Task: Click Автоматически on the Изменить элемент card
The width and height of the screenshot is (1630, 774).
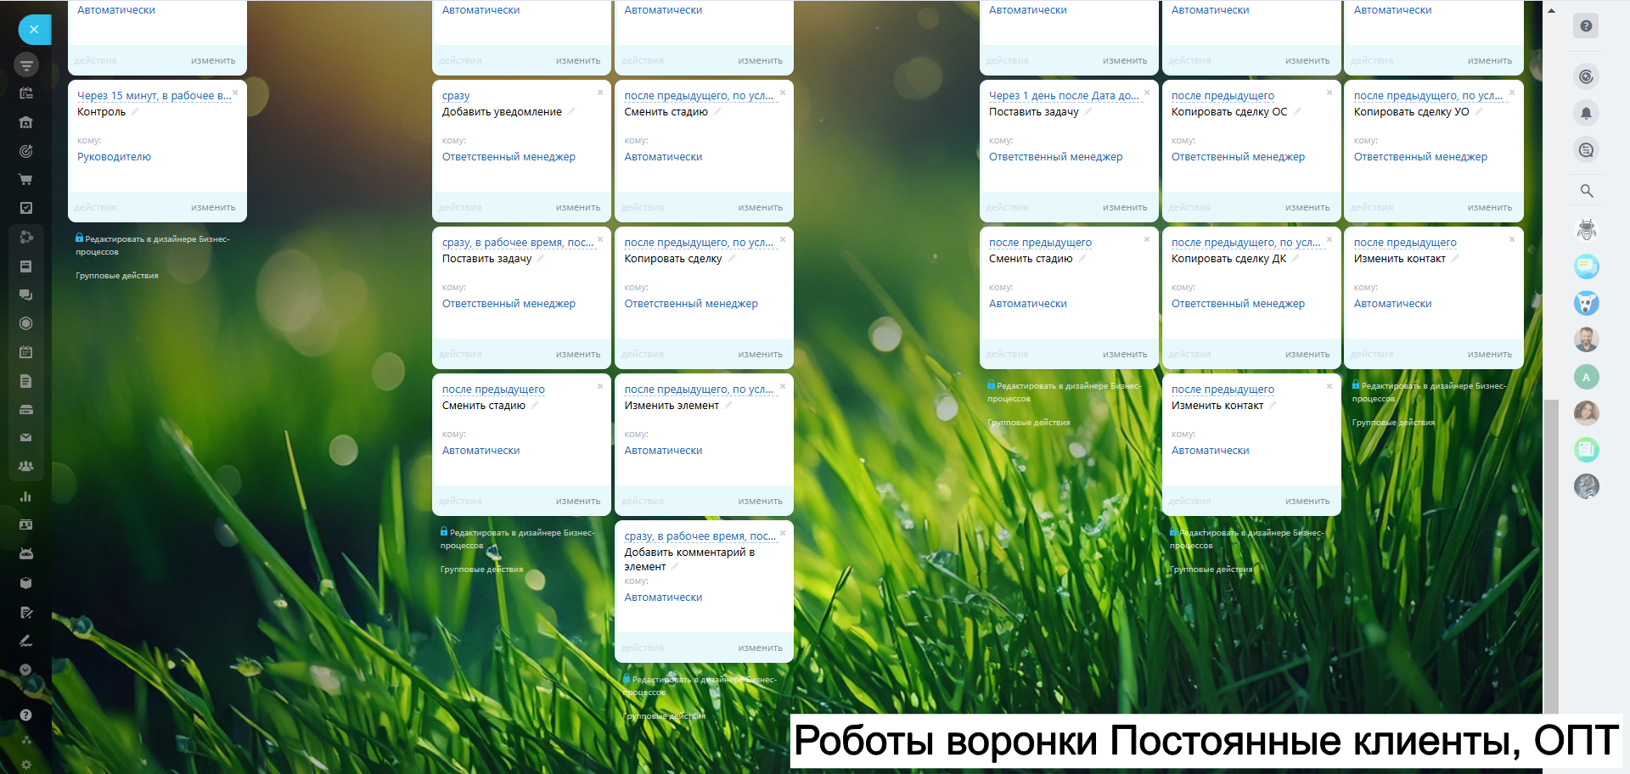Action: pos(663,451)
